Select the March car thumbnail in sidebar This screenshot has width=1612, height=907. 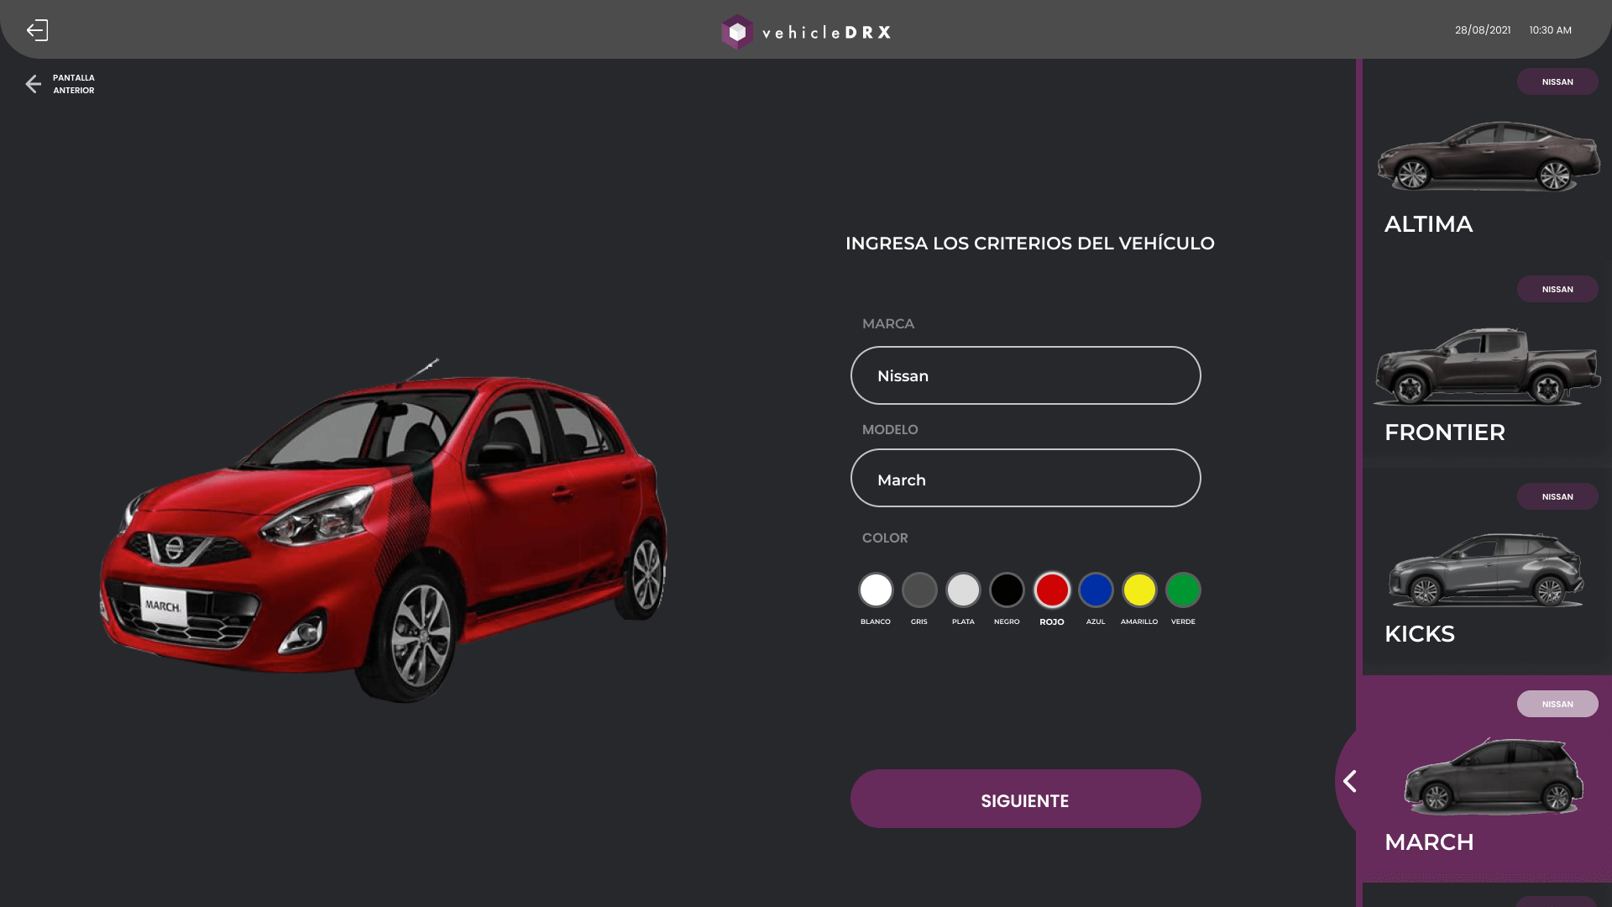click(1494, 777)
